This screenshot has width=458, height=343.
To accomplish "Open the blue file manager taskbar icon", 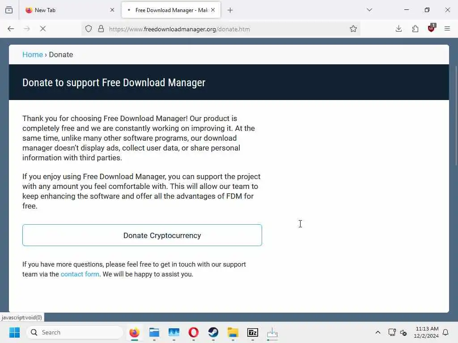I will (x=154, y=332).
